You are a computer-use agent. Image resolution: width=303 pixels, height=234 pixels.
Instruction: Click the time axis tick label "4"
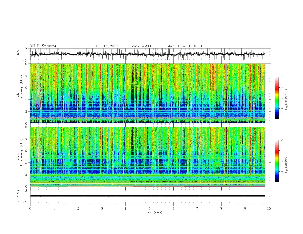(x=125, y=208)
